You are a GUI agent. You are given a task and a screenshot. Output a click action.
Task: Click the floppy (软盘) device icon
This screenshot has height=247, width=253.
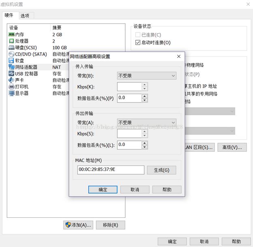tap(11, 61)
